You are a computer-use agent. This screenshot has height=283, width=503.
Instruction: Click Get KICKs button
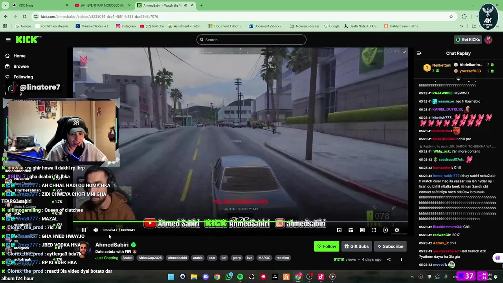pos(468,39)
